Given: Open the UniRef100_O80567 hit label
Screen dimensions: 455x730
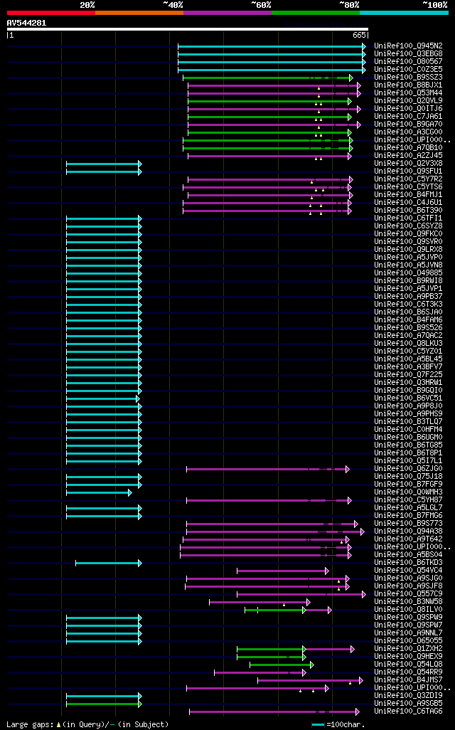Looking at the screenshot, I should tap(409, 61).
